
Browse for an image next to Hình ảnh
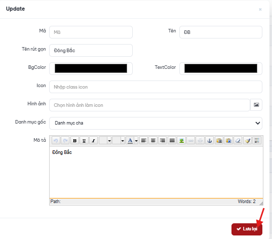pyautogui.click(x=256, y=105)
